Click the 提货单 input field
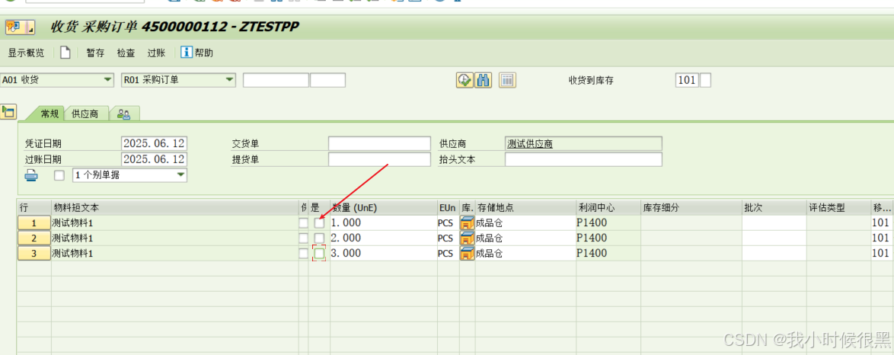The image size is (894, 355). coord(380,159)
